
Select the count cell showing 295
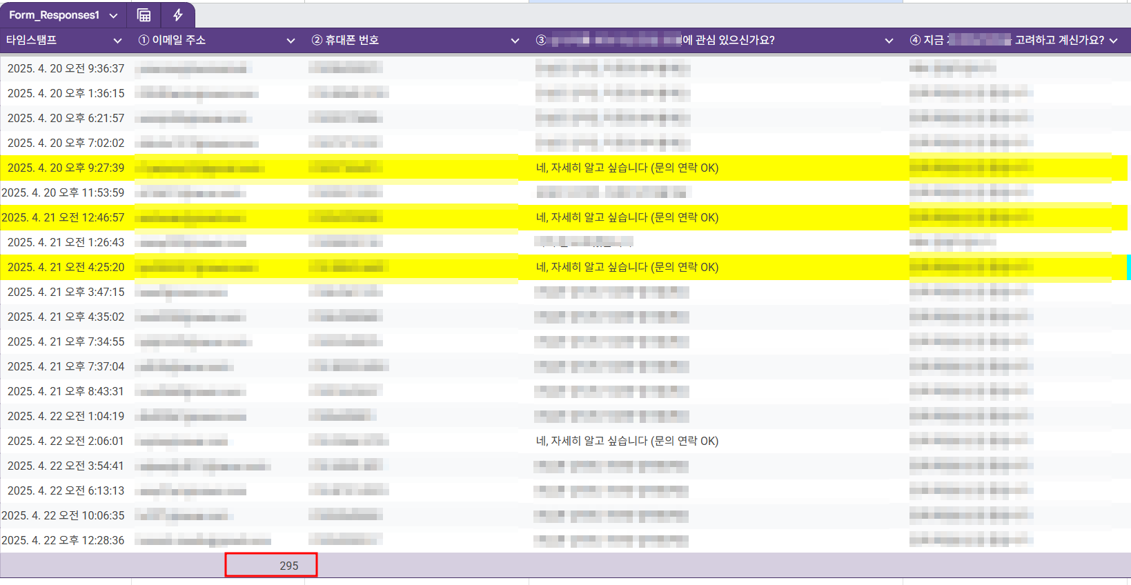[271, 565]
